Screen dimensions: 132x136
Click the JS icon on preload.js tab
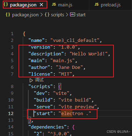[97, 5]
